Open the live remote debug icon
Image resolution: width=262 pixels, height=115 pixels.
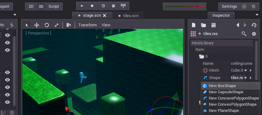point(123,6)
